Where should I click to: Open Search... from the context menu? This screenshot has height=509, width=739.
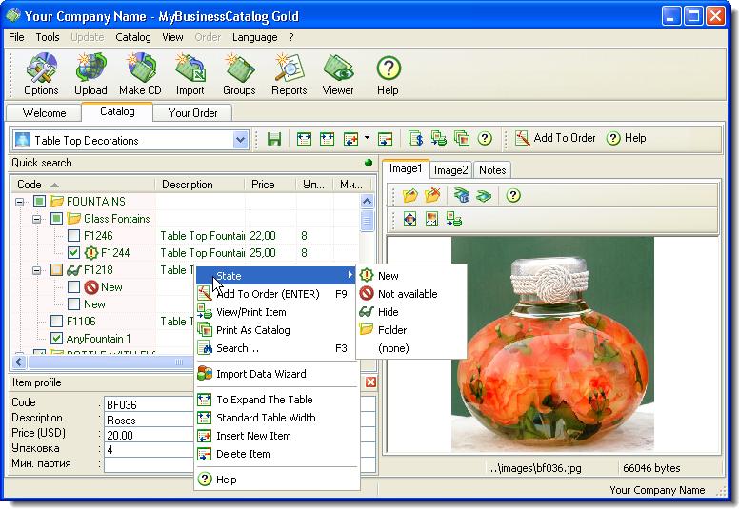pyautogui.click(x=276, y=348)
